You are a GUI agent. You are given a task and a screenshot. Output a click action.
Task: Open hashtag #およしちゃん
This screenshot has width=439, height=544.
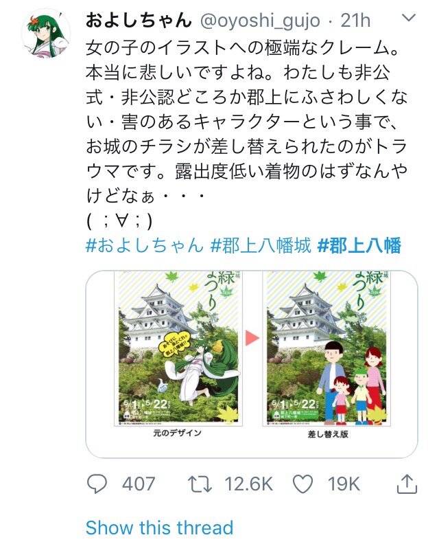point(144,246)
